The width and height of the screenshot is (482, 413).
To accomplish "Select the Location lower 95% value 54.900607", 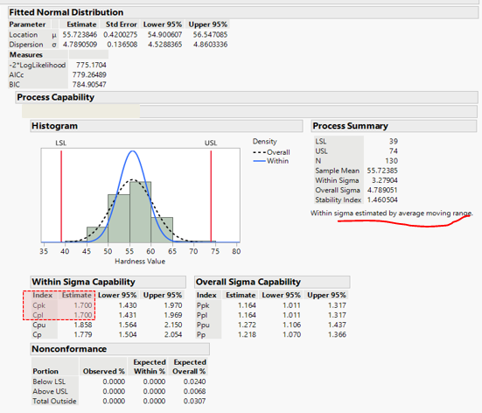I will [164, 34].
